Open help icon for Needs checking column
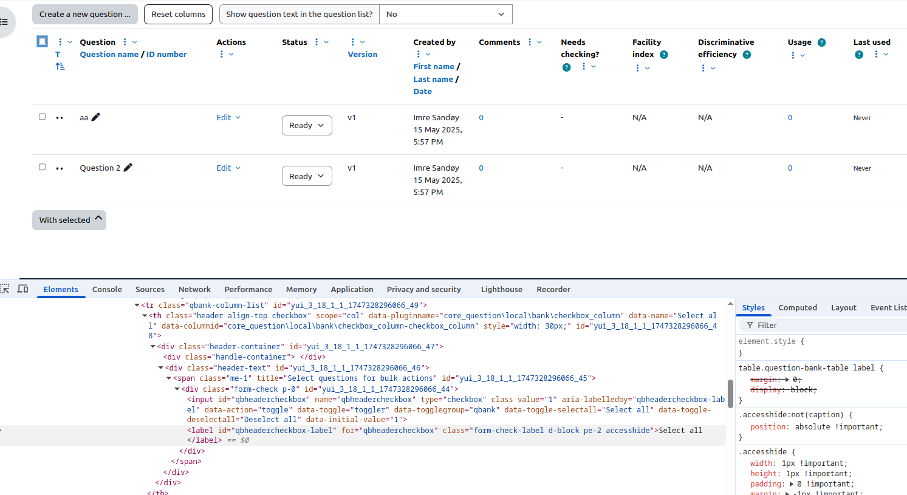This screenshot has width=907, height=495. point(566,67)
